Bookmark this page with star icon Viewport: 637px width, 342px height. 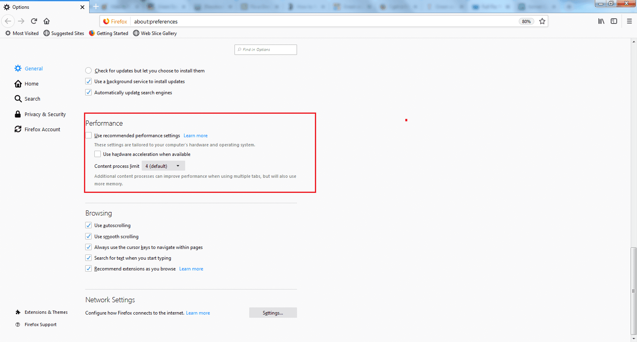tap(542, 21)
